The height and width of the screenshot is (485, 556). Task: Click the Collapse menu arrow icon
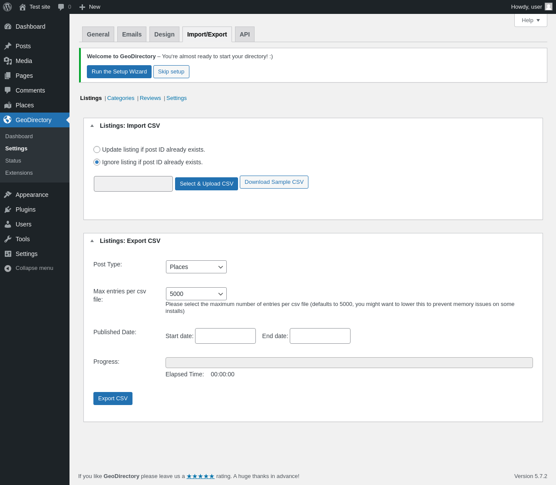[x=8, y=269]
